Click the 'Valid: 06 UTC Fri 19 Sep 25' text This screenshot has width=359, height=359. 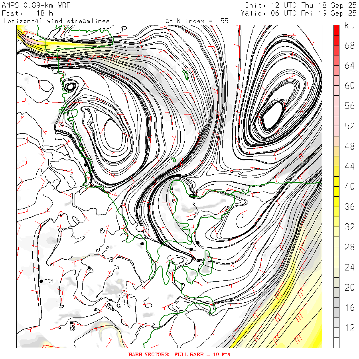pos(299,13)
